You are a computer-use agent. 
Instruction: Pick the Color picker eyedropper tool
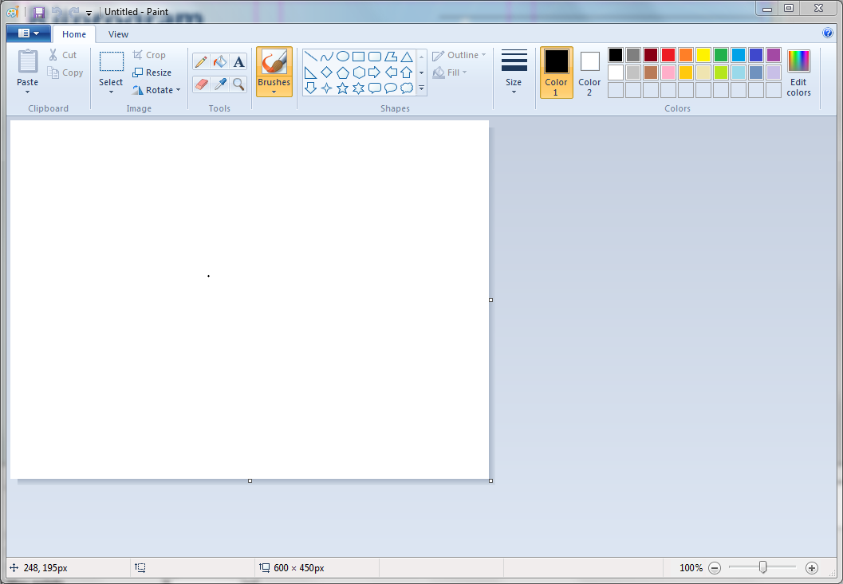pyautogui.click(x=220, y=84)
